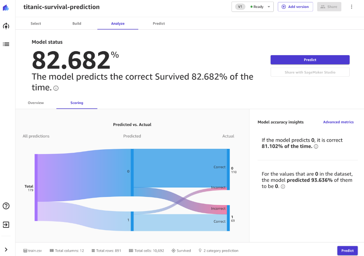Click the help question mark icon
The height and width of the screenshot is (256, 364).
[6, 206]
